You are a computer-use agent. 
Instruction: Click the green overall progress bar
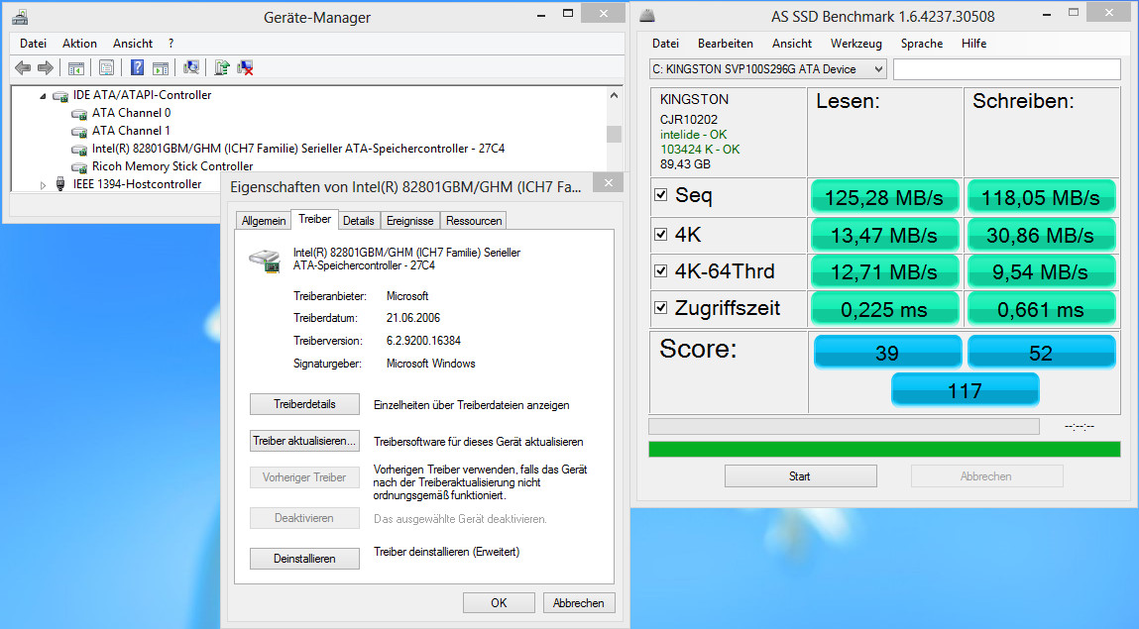pos(884,449)
